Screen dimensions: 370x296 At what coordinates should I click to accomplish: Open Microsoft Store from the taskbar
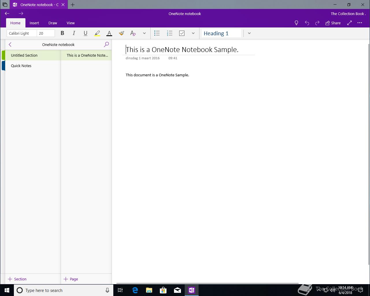pos(163,290)
